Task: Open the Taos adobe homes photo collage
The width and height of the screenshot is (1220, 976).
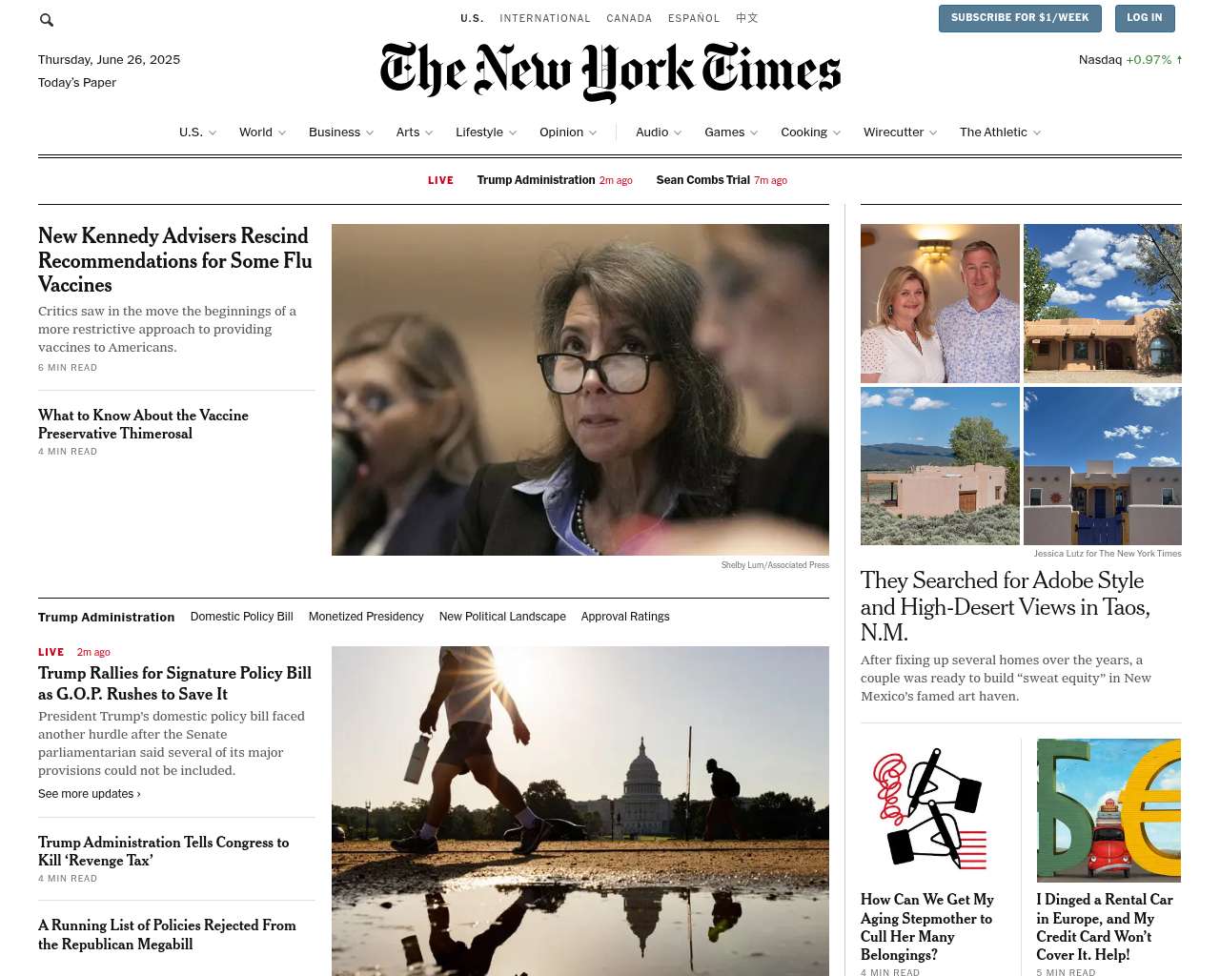Action: tap(1021, 384)
